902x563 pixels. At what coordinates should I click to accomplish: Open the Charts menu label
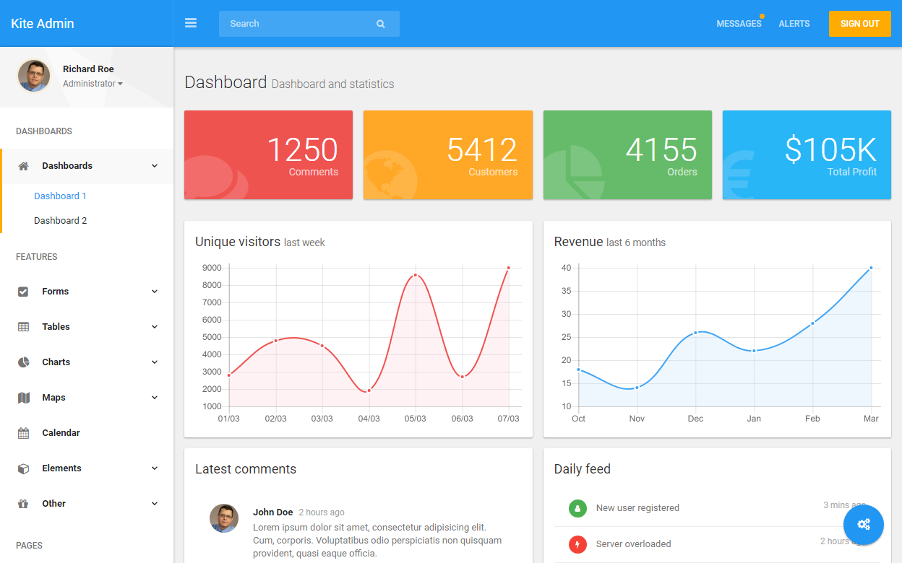pyautogui.click(x=56, y=362)
